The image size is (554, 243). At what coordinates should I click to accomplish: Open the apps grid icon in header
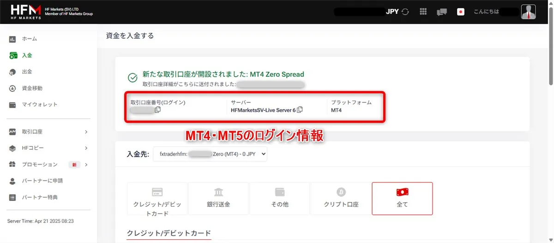click(x=423, y=12)
